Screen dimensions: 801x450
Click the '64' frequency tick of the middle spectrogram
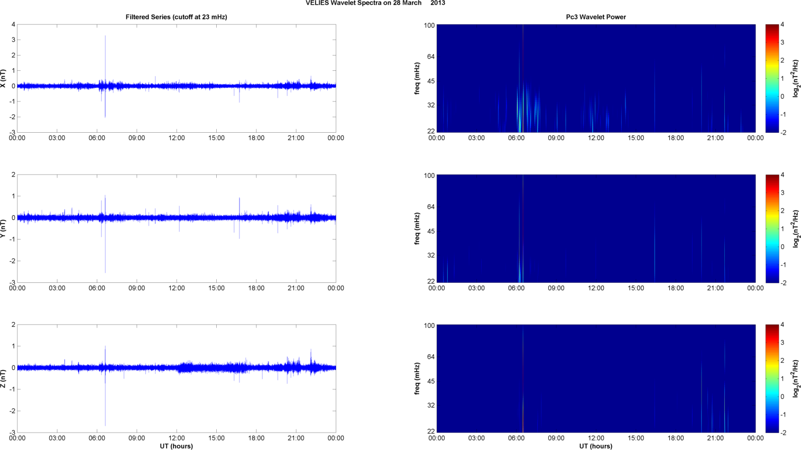(431, 207)
